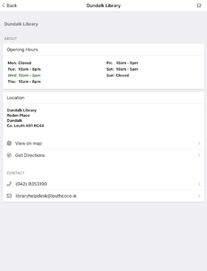Image resolution: width=207 pixels, height=271 pixels.
Task: Select the highlighted Wednesday opening hours
Action: click(24, 75)
